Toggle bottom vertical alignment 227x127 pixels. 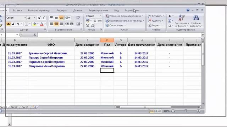61,18
